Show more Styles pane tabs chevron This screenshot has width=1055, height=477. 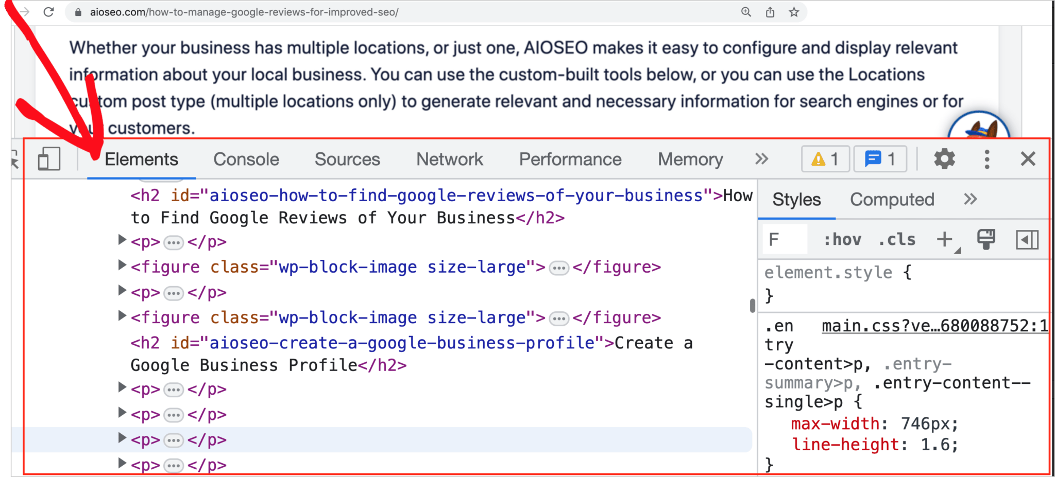click(x=971, y=199)
